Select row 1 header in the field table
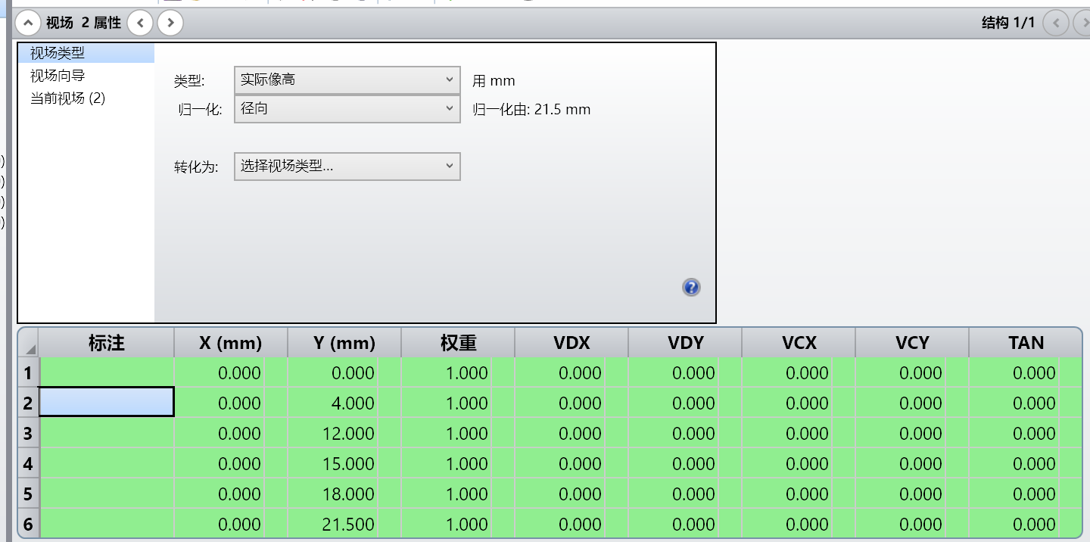Screen dimensions: 1090x542 tap(28, 372)
